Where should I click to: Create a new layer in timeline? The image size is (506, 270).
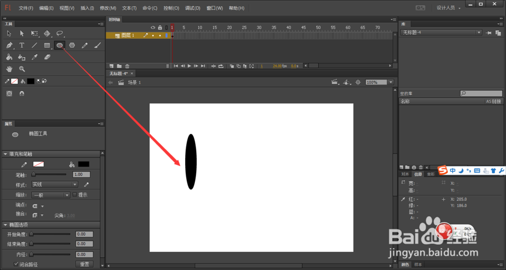pyautogui.click(x=112, y=66)
